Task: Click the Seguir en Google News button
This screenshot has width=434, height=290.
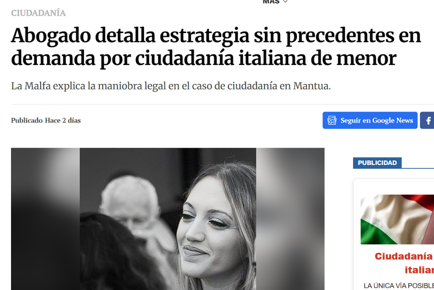Action: pyautogui.click(x=370, y=120)
